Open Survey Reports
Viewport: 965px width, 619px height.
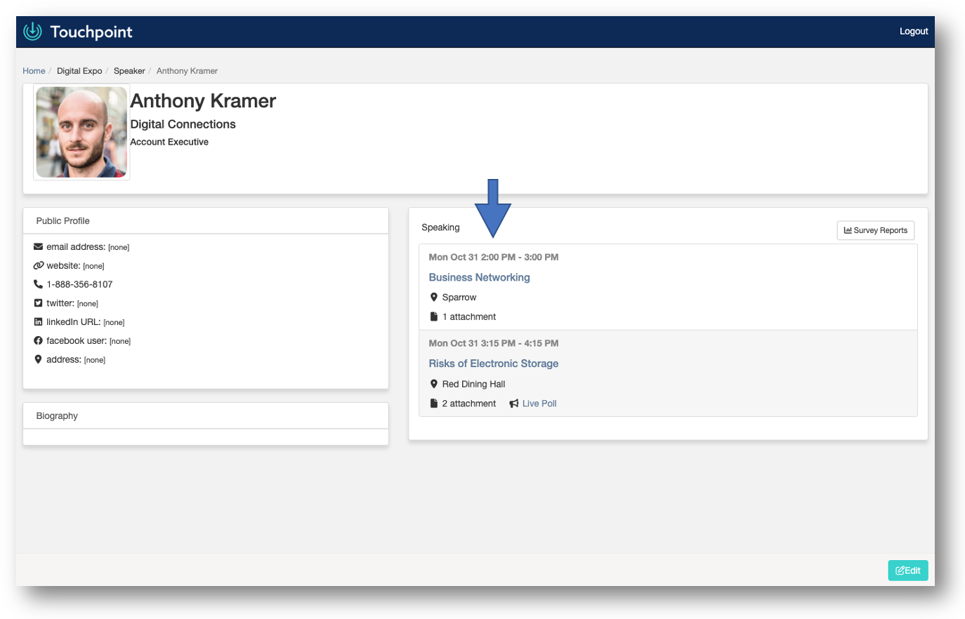tap(875, 230)
